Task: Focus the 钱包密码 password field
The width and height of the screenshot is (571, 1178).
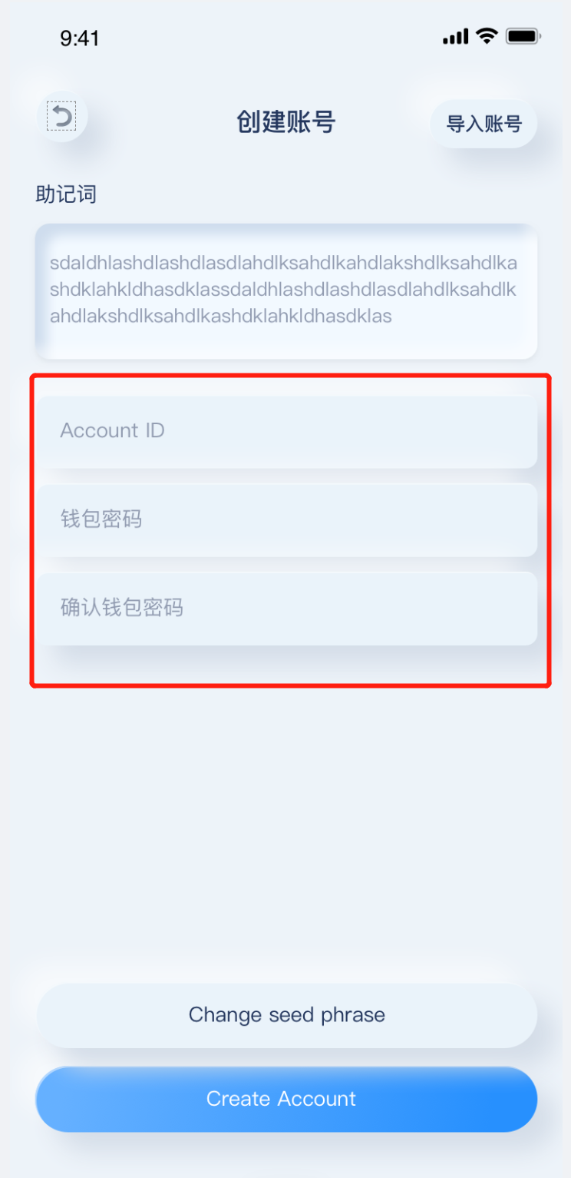Action: (287, 520)
